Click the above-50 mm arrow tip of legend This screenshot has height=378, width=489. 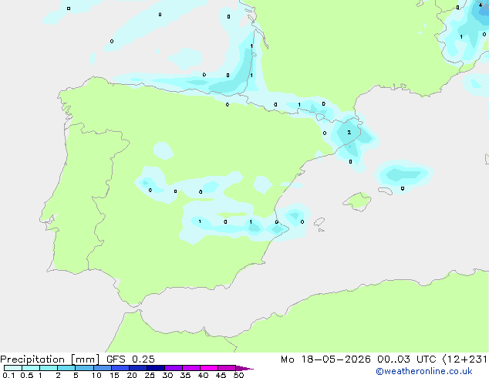244,369
